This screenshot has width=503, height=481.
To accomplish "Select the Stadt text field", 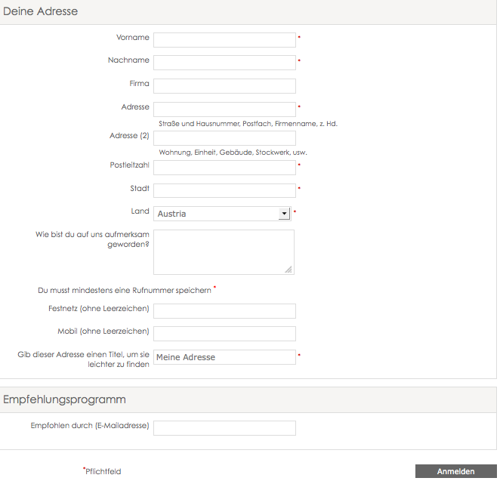I will [224, 190].
